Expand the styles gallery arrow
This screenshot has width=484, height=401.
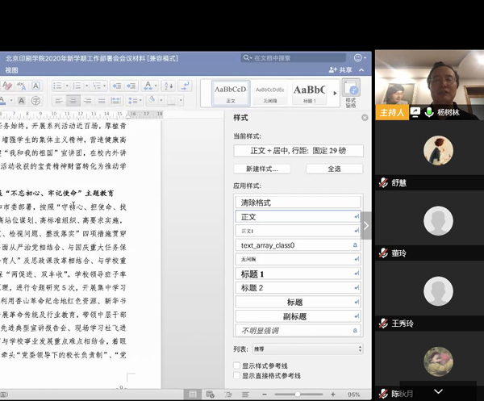pos(335,93)
